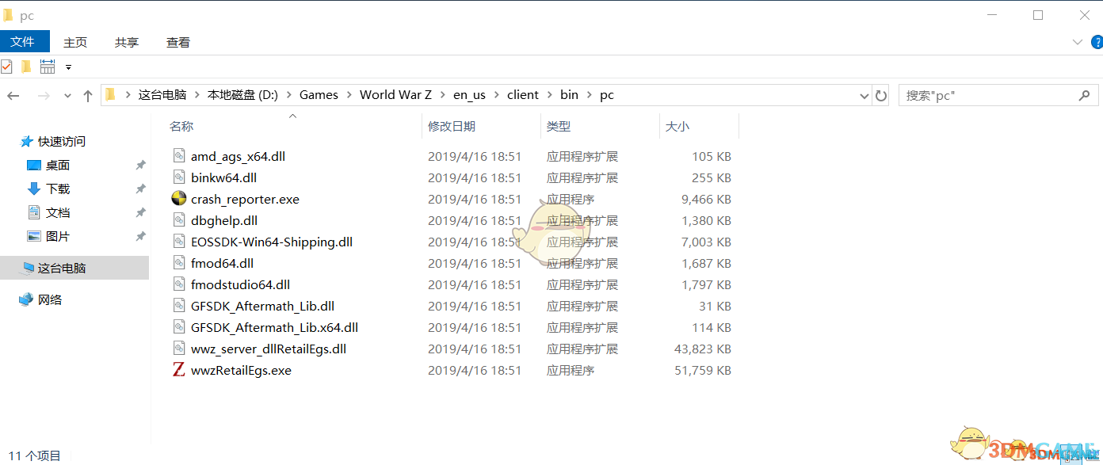
Task: Go back with the Back arrow
Action: [x=13, y=95]
